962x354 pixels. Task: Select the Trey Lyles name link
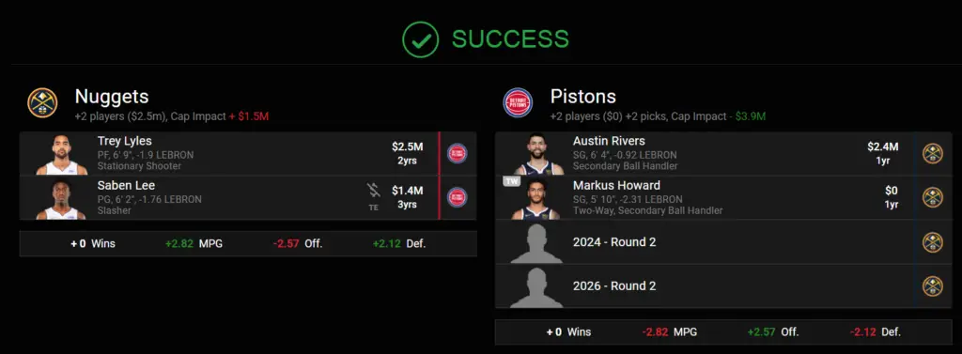pos(125,141)
